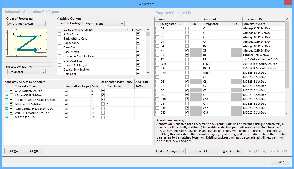Screen dimensions: 294x169
Task: Click the Schematic Sheet column header
Action: [39, 86]
